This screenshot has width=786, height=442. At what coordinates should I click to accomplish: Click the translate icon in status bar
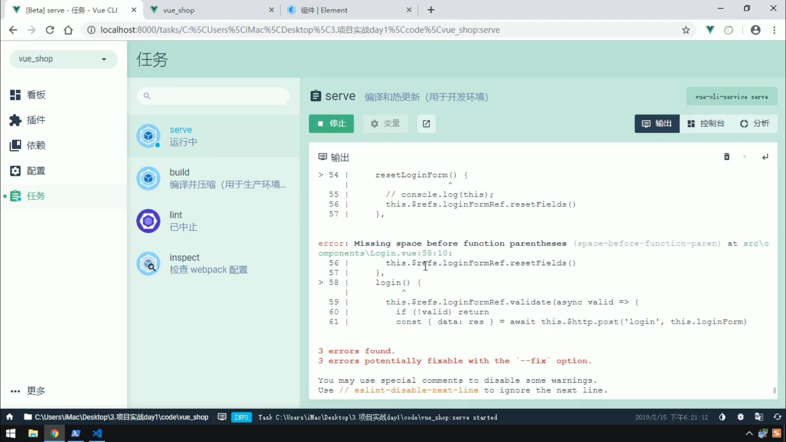point(759,417)
